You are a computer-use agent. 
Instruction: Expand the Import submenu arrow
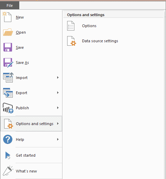(58, 78)
